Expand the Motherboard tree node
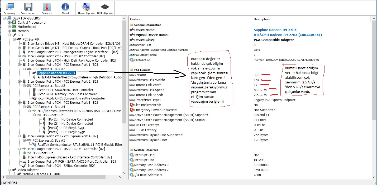This screenshot has width=377, height=185. pos(9,27)
